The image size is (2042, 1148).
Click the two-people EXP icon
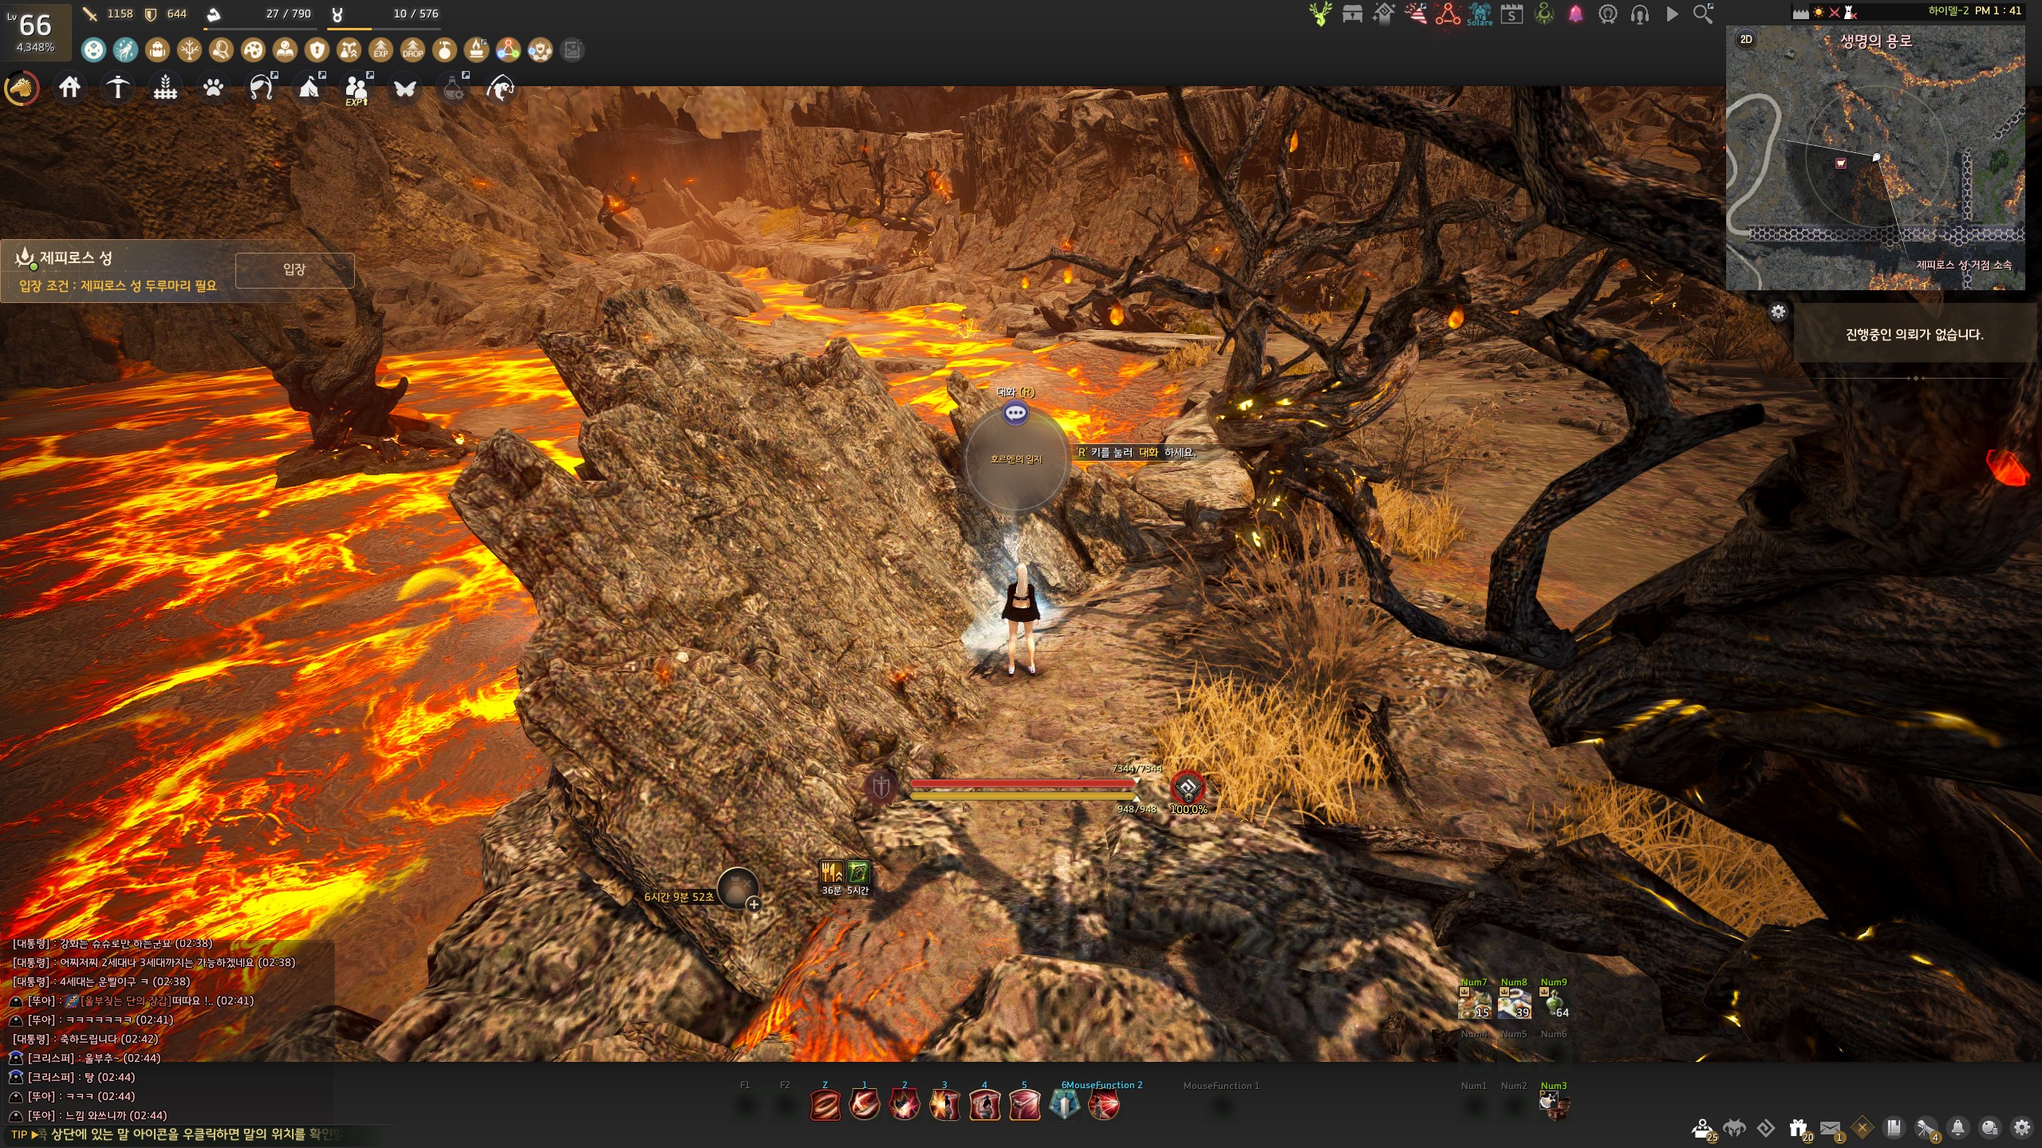[x=357, y=88]
